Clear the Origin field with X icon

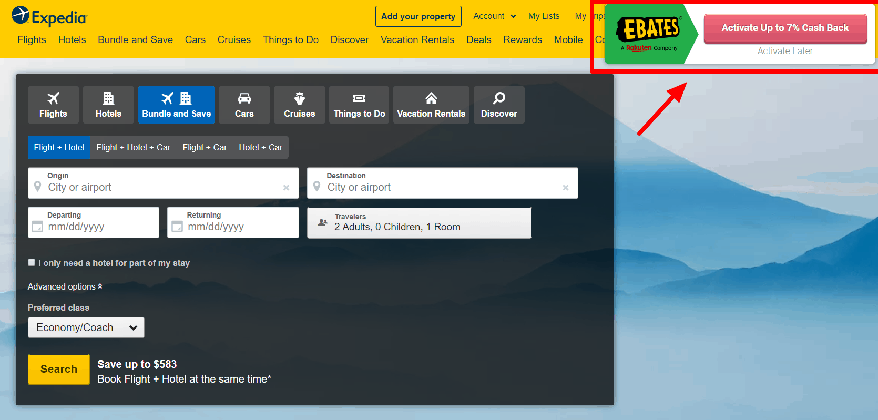[286, 188]
